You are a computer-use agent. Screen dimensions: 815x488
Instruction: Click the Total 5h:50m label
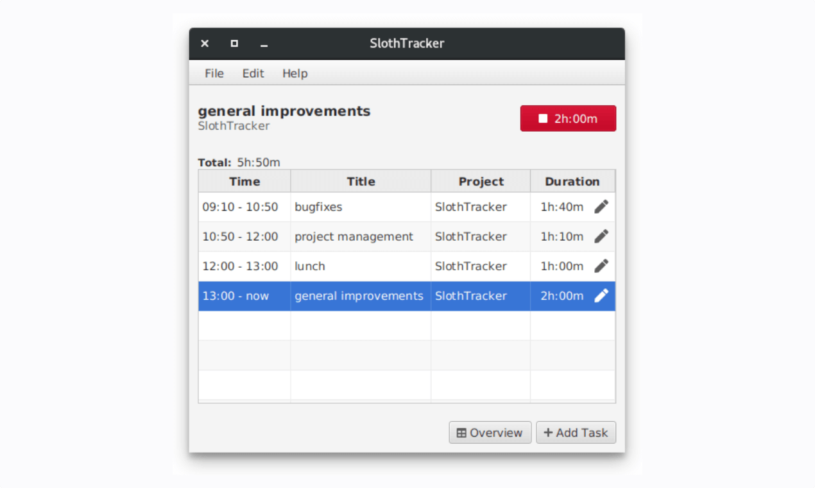coord(239,162)
